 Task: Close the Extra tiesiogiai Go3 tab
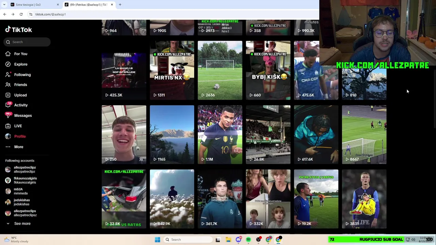[58, 5]
